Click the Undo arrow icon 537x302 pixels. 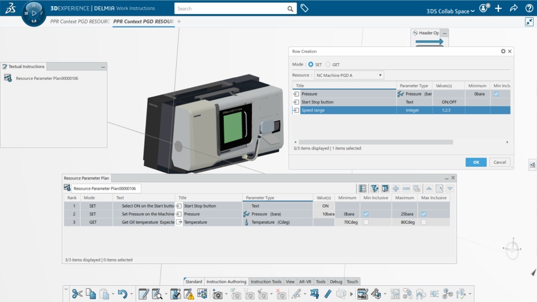click(122, 294)
